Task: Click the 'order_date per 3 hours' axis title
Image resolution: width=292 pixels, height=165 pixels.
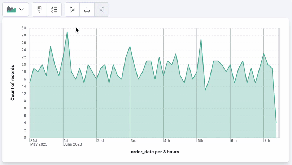Action: point(155,152)
